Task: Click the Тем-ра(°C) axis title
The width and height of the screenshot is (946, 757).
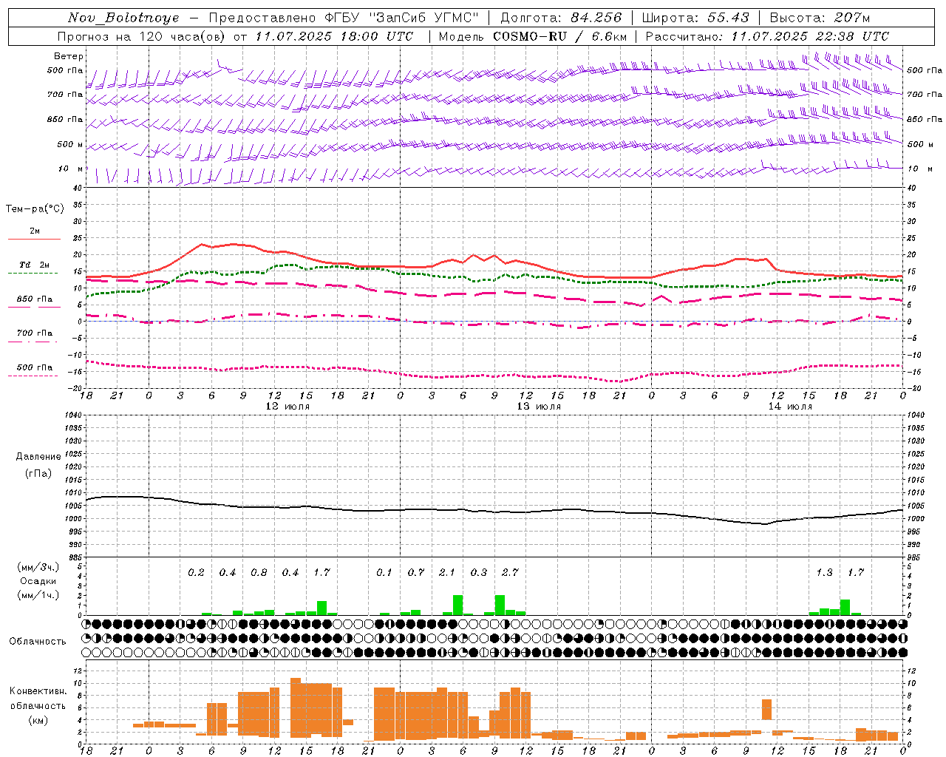Action: click(35, 209)
